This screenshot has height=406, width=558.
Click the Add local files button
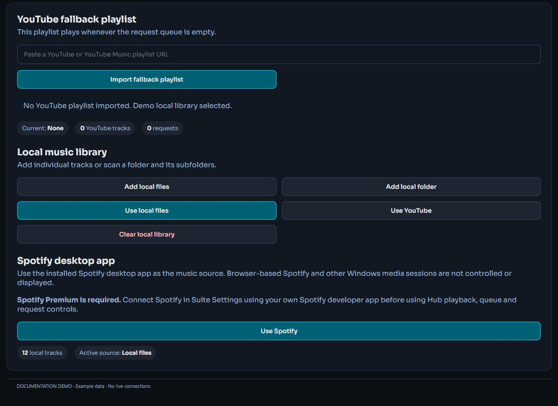pyautogui.click(x=147, y=187)
